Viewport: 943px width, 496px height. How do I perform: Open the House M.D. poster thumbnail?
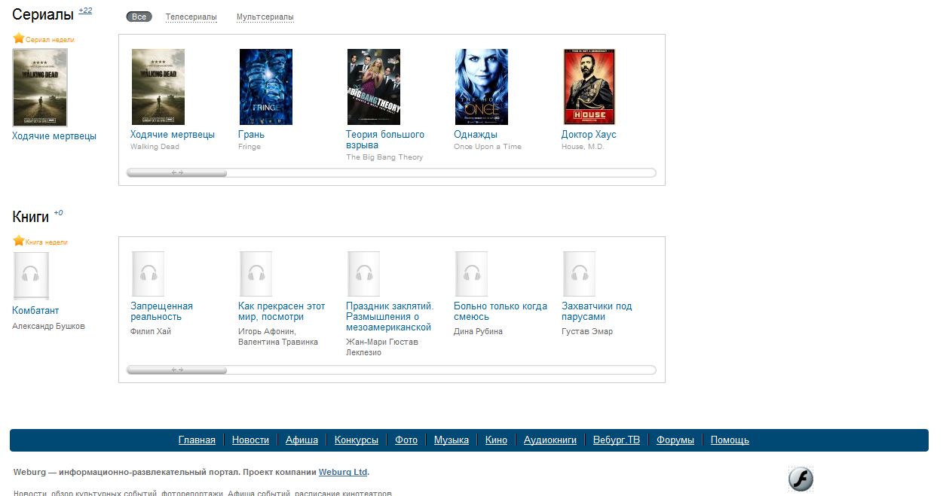589,87
